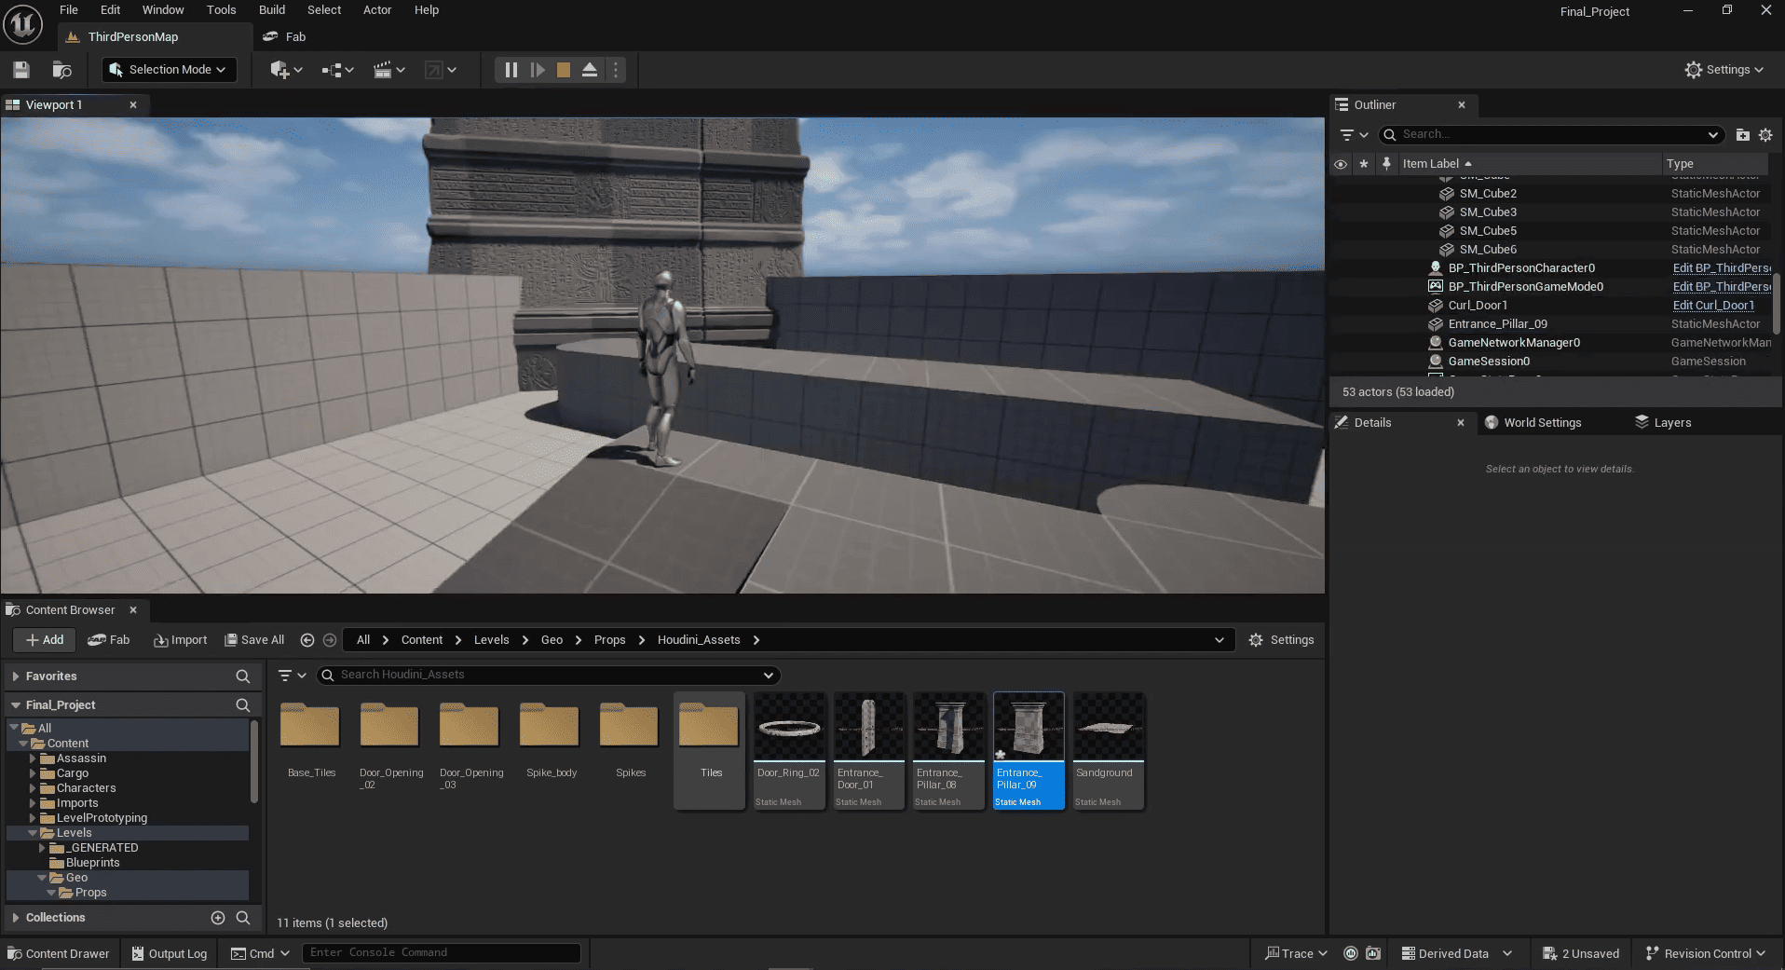Go back in Content Browser history
The width and height of the screenshot is (1785, 970).
click(307, 640)
